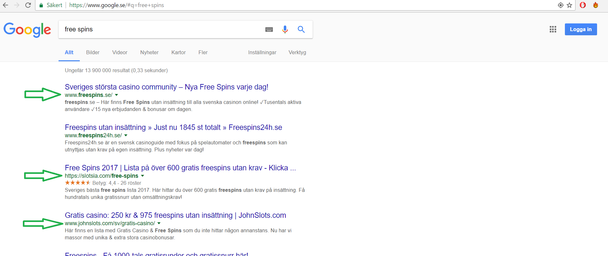Expand dropdown arrow next to johnslots.com URL
The height and width of the screenshot is (256, 608).
[x=159, y=223]
